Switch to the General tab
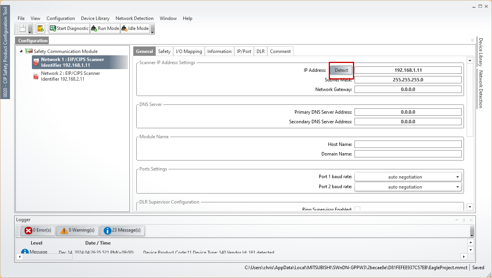This screenshot has height=278, width=492. [144, 51]
